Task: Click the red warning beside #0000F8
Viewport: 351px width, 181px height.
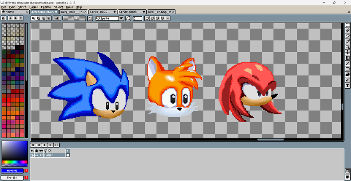Action: 26,171
